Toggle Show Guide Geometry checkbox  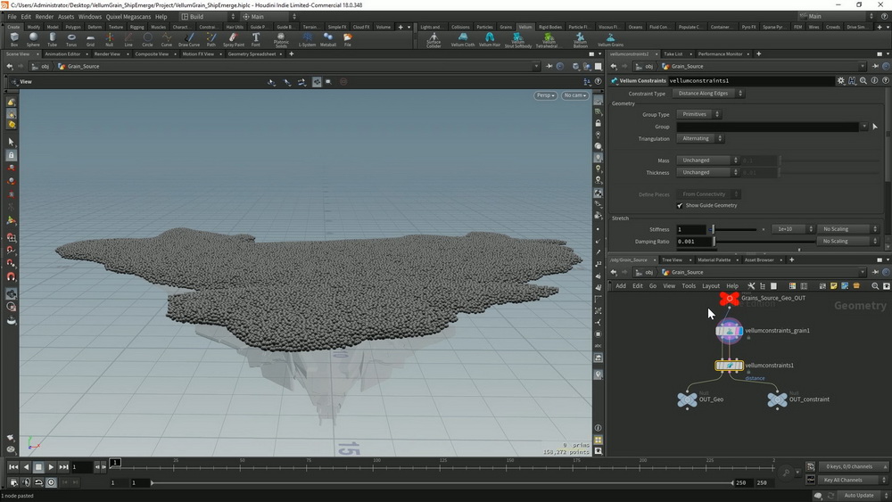[x=680, y=205]
